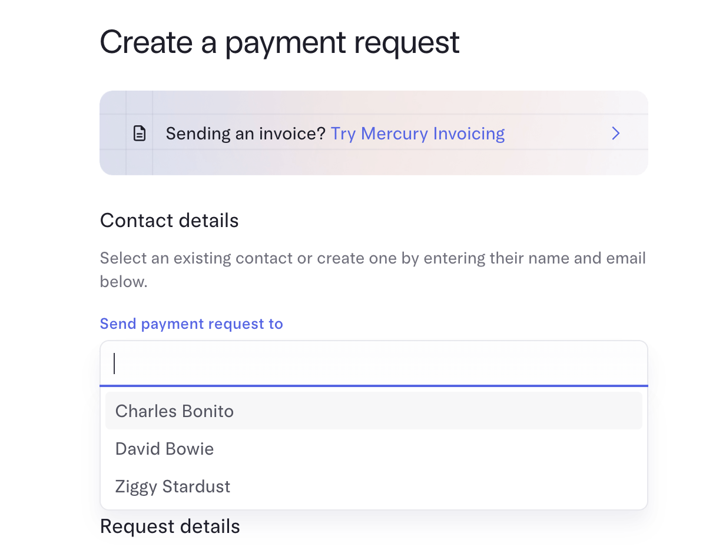
Task: Click the Request details section heading
Action: pyautogui.click(x=170, y=526)
